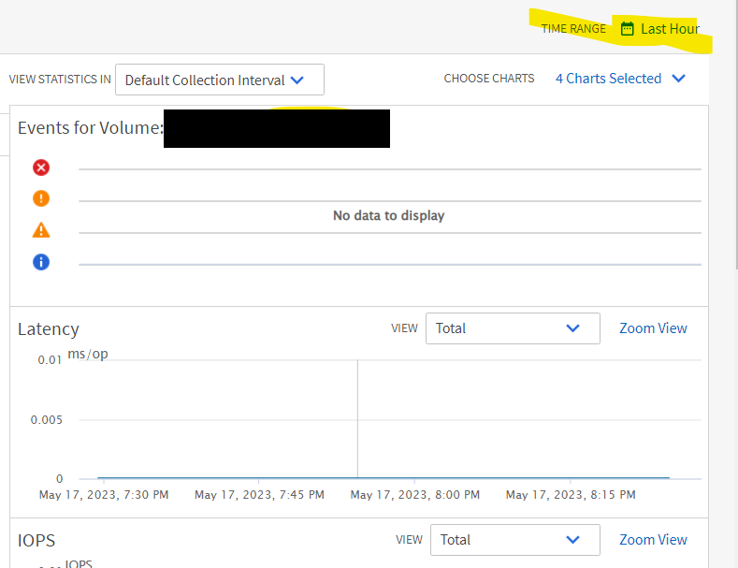Screen dimensions: 738x568
Task: Click Zoom View for the Latency chart
Action: pos(653,328)
